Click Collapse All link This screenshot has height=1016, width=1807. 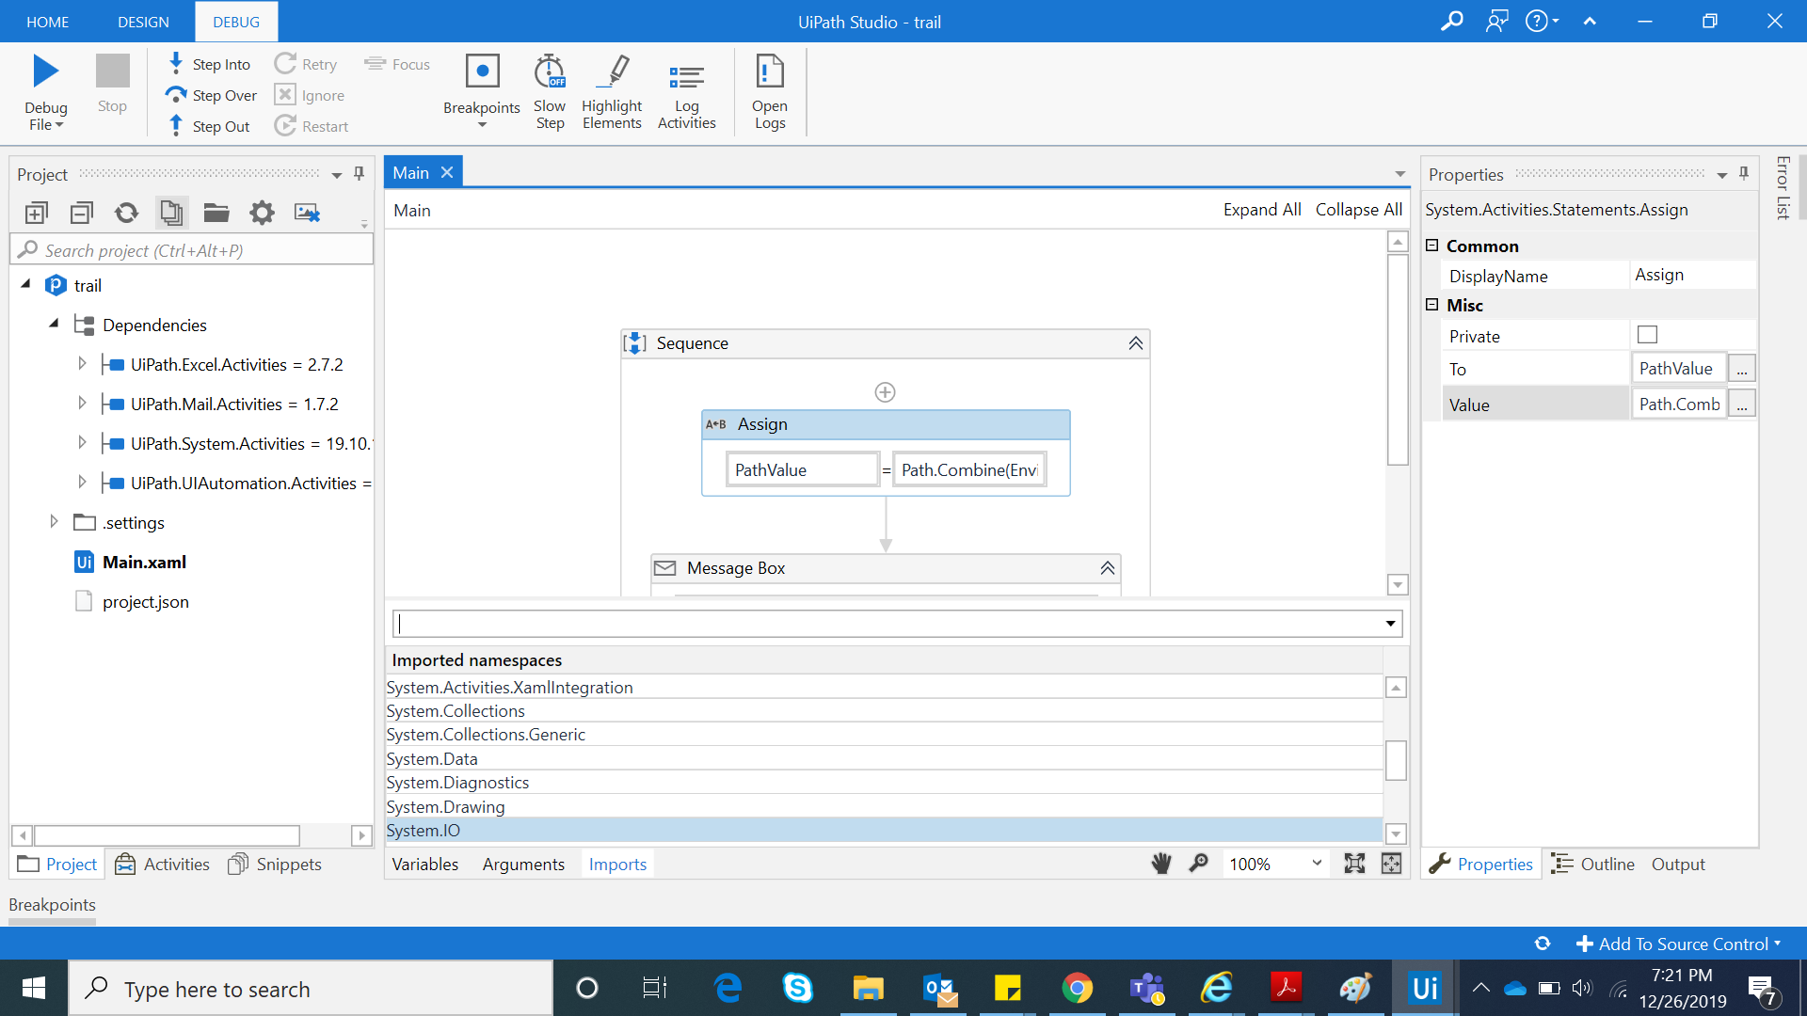(x=1358, y=210)
